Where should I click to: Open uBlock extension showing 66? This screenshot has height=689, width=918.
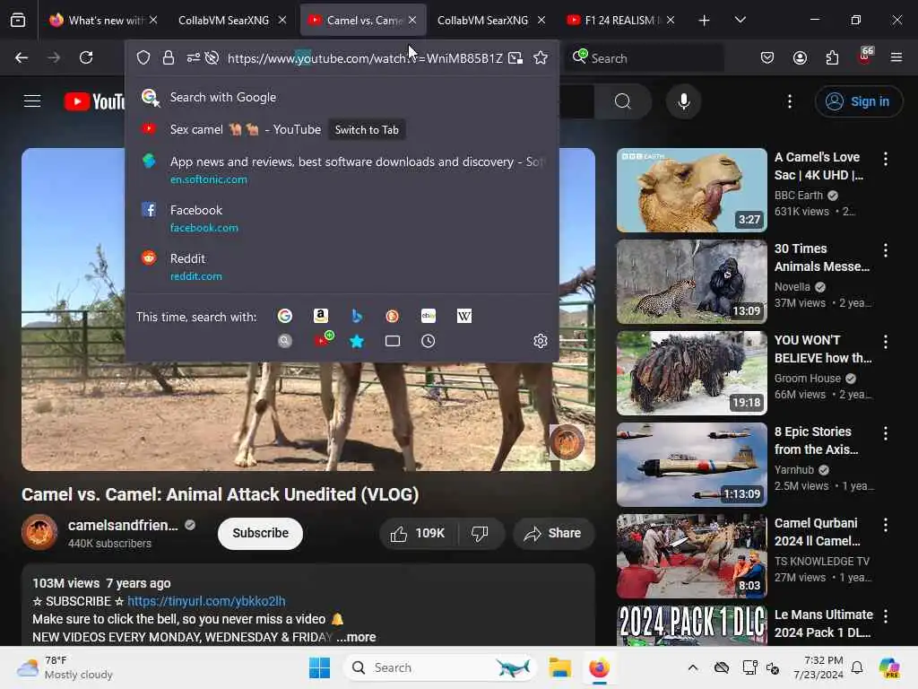click(865, 57)
